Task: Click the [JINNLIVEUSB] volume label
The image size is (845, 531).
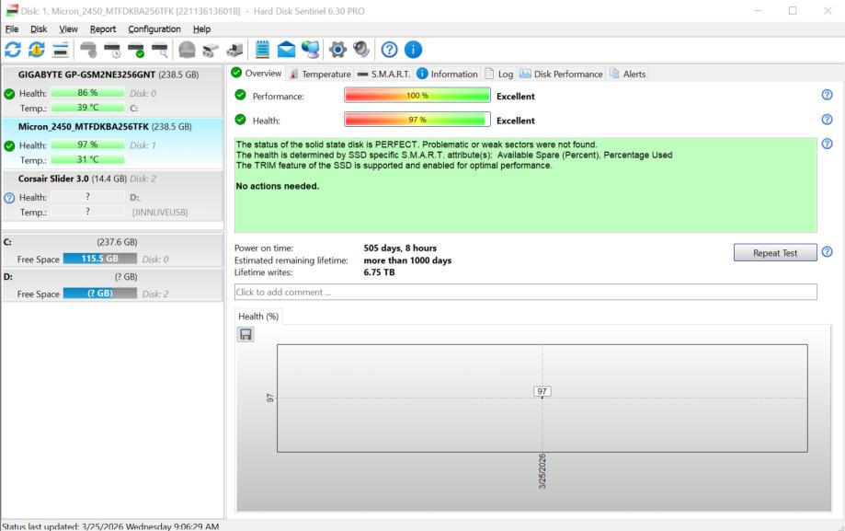Action: 160,213
